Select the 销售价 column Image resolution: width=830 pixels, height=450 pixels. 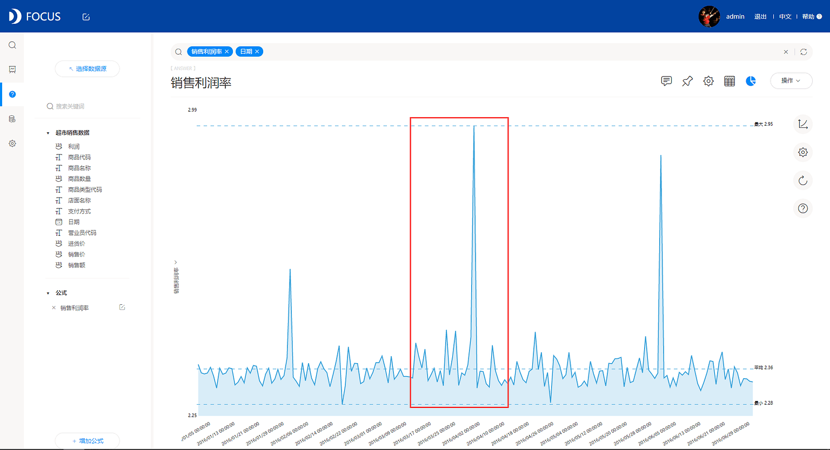point(76,255)
